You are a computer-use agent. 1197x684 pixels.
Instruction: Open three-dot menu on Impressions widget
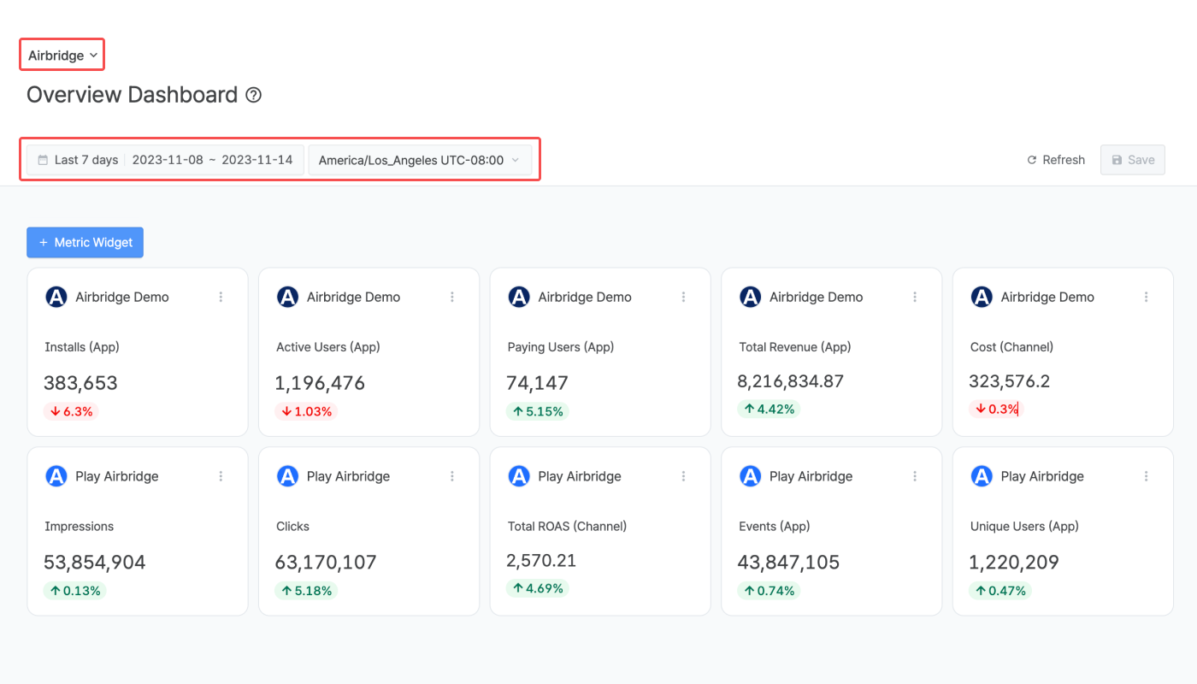221,476
